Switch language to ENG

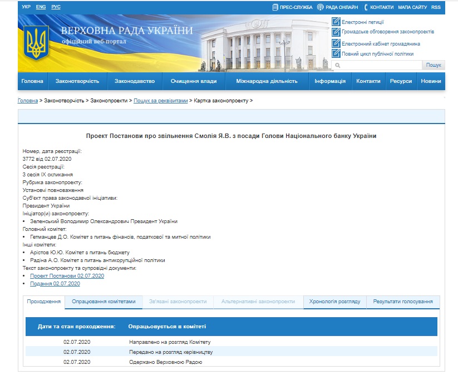pos(41,7)
